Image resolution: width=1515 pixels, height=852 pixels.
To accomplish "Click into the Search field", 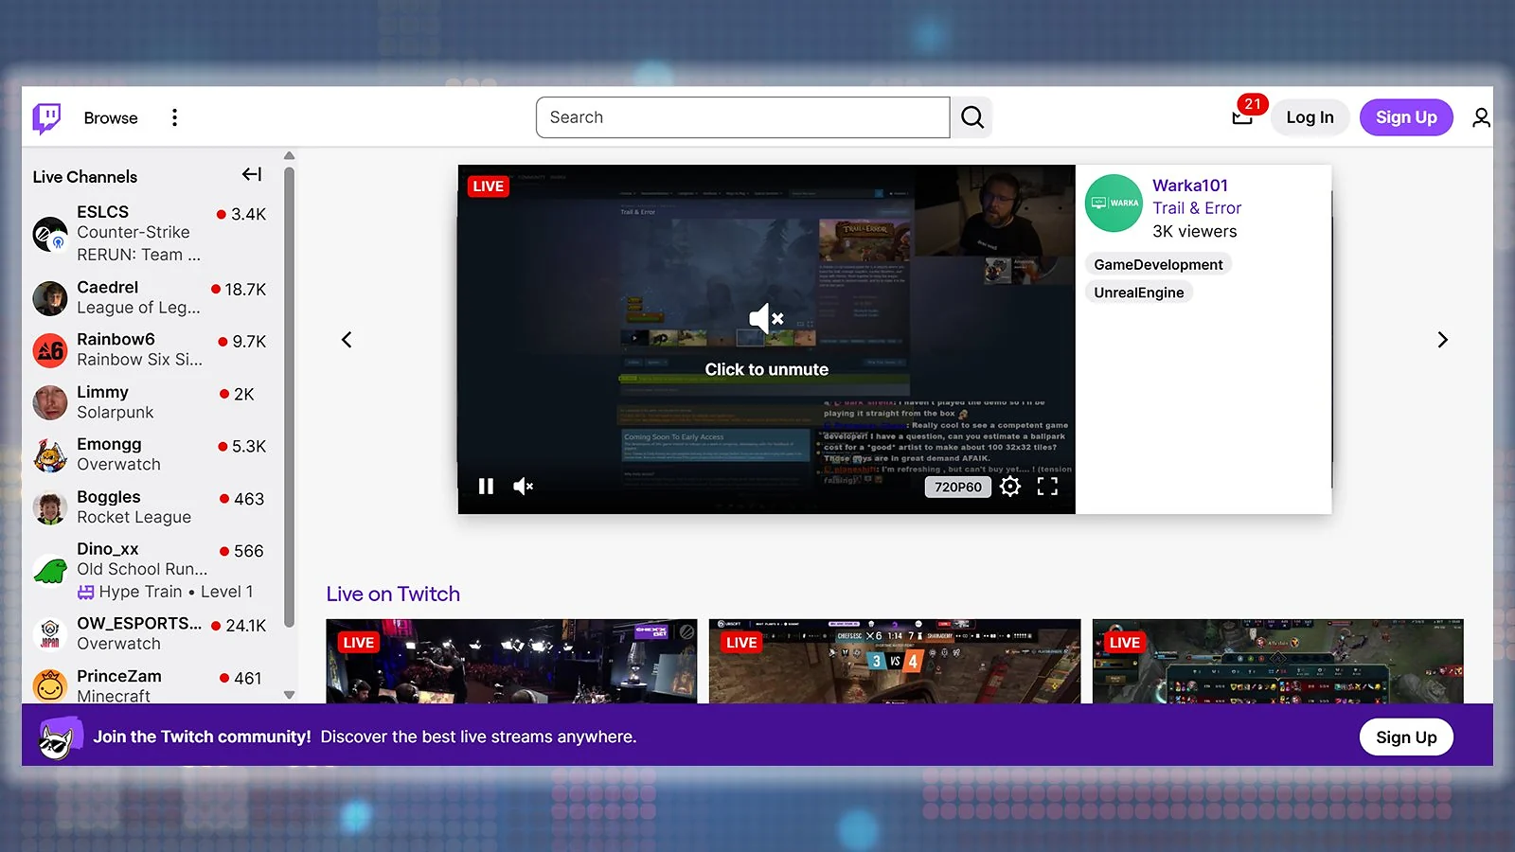I will (743, 117).
